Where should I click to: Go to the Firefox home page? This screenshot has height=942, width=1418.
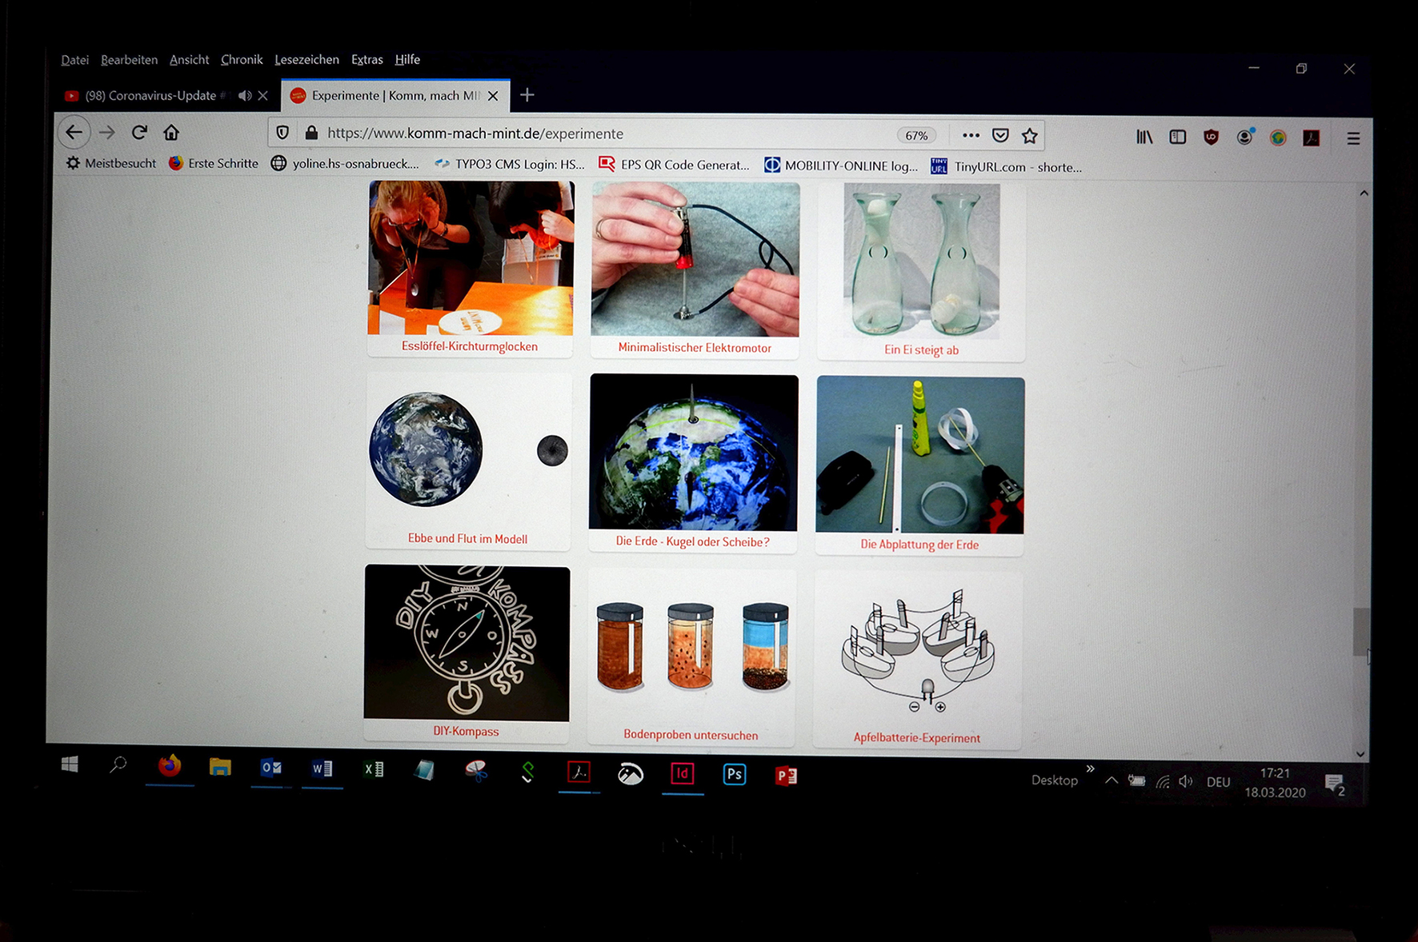coord(171,132)
